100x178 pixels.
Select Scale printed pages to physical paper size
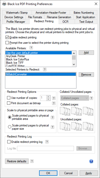tap(10, 127)
